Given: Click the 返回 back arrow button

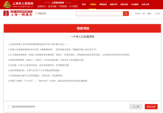Looking at the screenshot, I should point(157,14).
